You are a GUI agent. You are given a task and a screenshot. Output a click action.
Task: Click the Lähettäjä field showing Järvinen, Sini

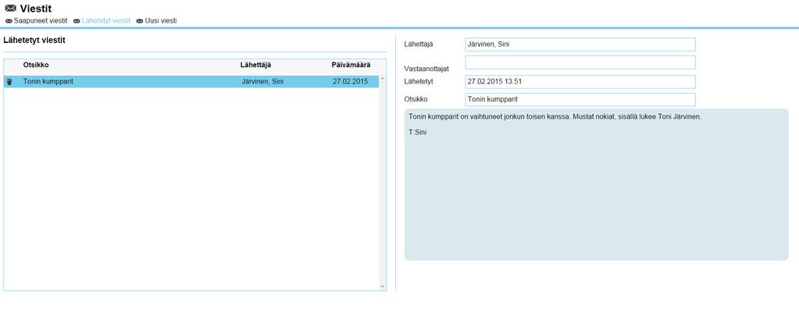[x=580, y=45]
